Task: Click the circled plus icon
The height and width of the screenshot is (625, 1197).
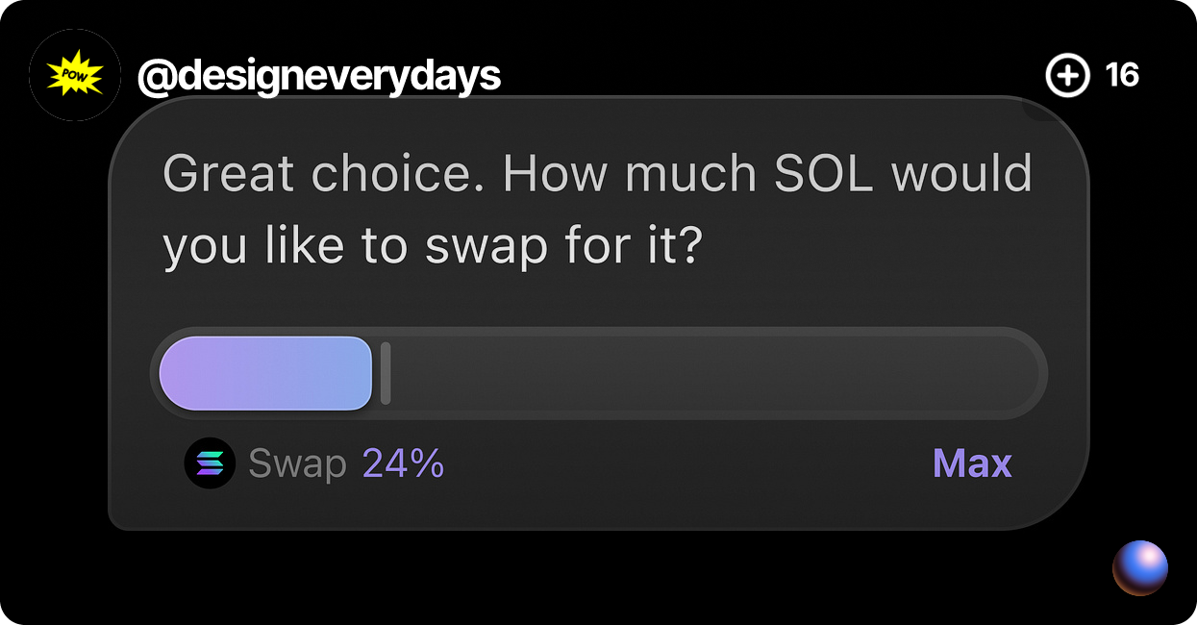Action: pos(1067,75)
